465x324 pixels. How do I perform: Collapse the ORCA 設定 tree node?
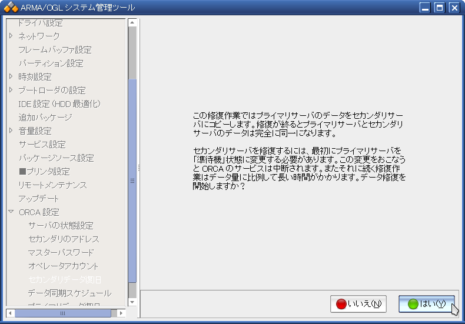coord(11,212)
